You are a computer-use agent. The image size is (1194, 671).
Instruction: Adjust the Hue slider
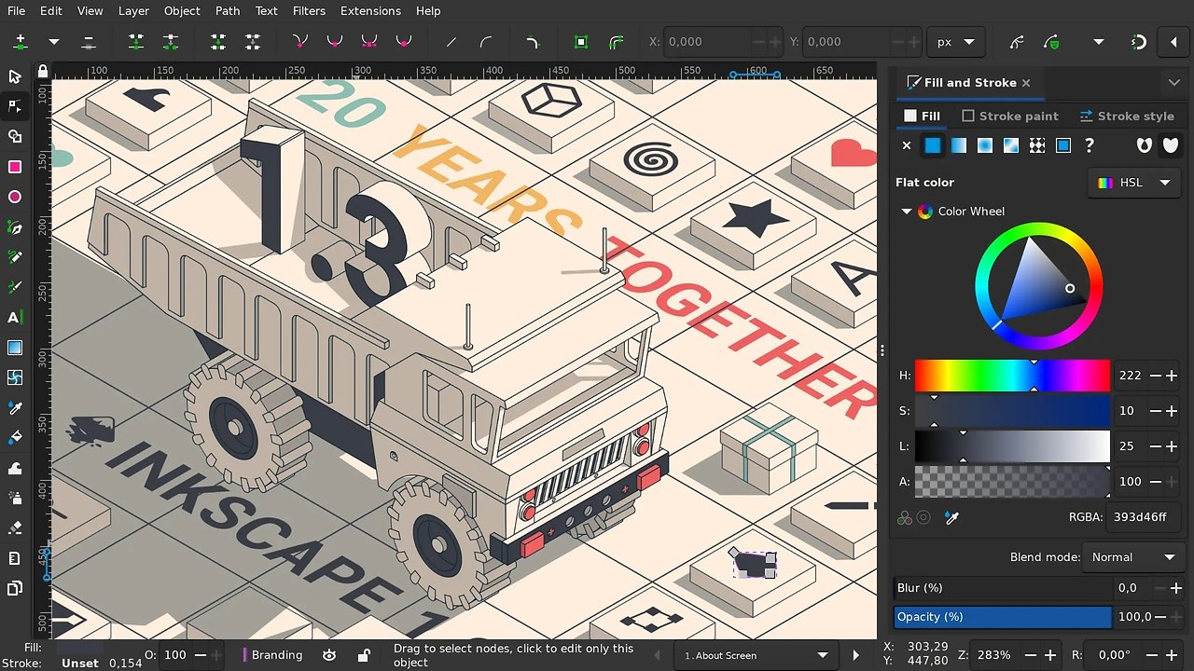point(1012,376)
